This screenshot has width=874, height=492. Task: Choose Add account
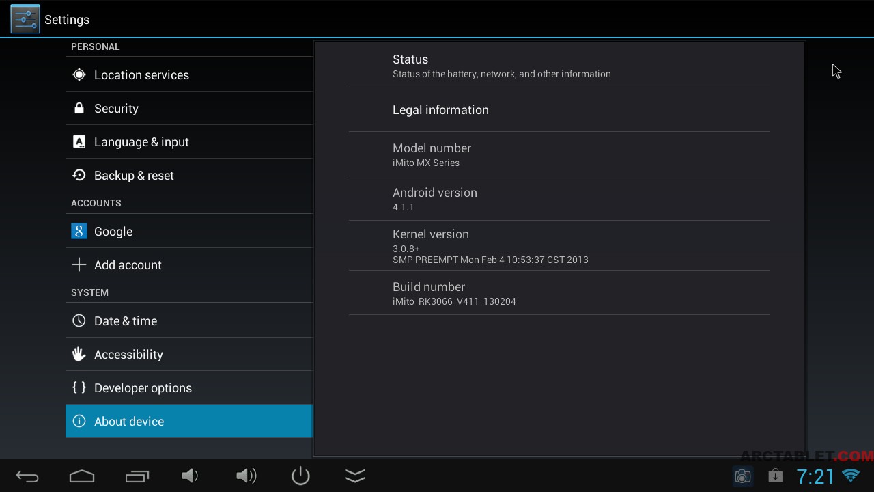click(189, 264)
